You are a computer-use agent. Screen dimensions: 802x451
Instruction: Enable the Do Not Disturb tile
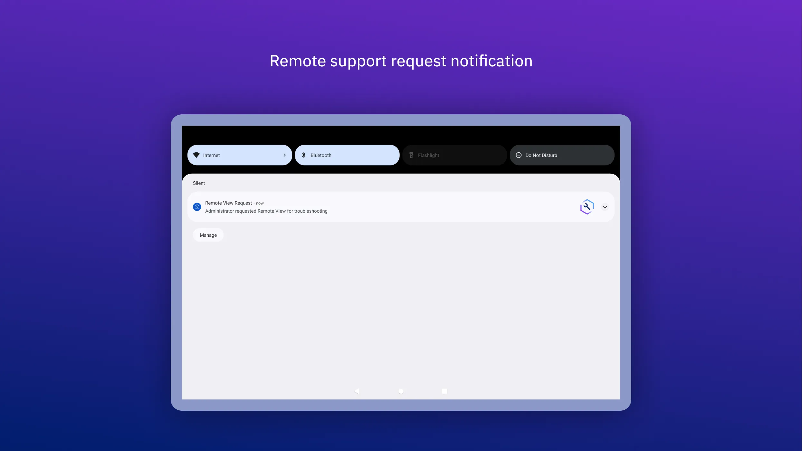point(562,155)
